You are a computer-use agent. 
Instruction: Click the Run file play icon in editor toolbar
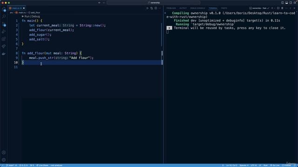[x=147, y=8]
